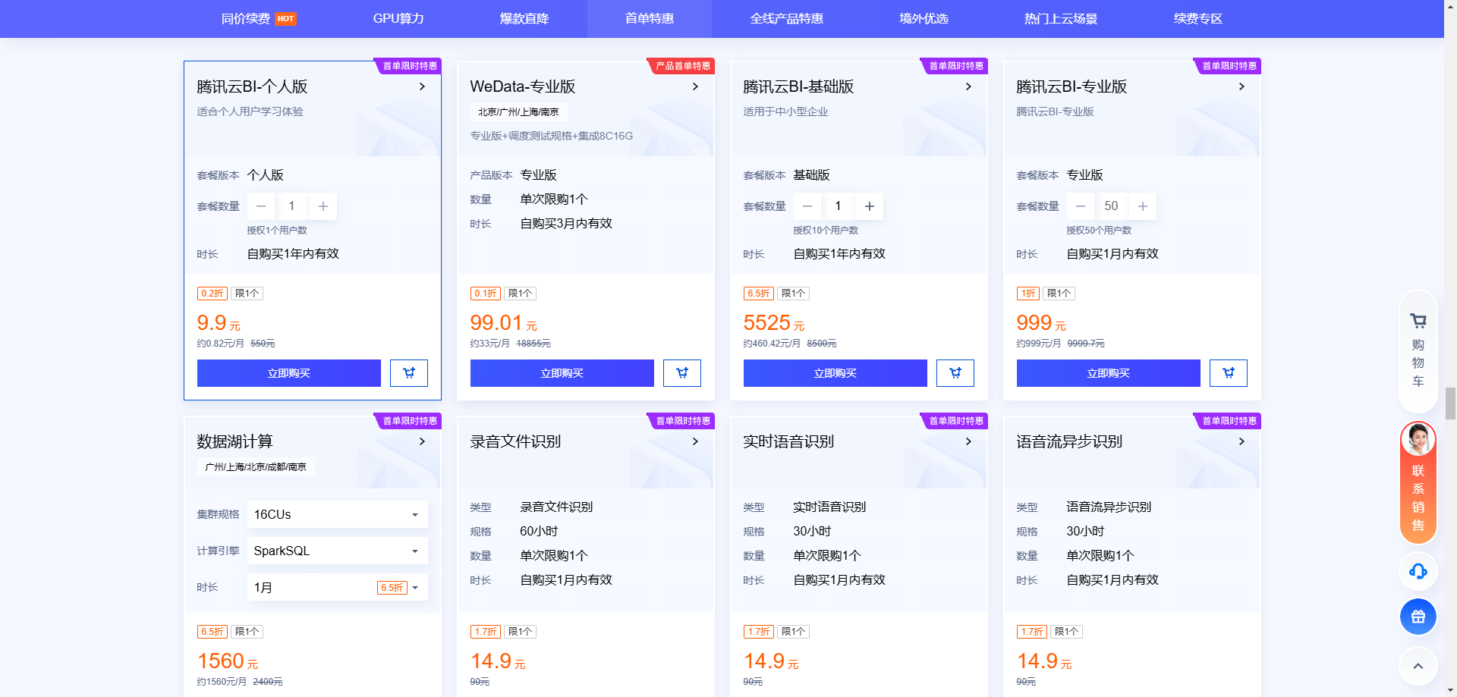1457x697 pixels.
Task: Open the 购物车 floating sidebar
Action: tap(1418, 350)
